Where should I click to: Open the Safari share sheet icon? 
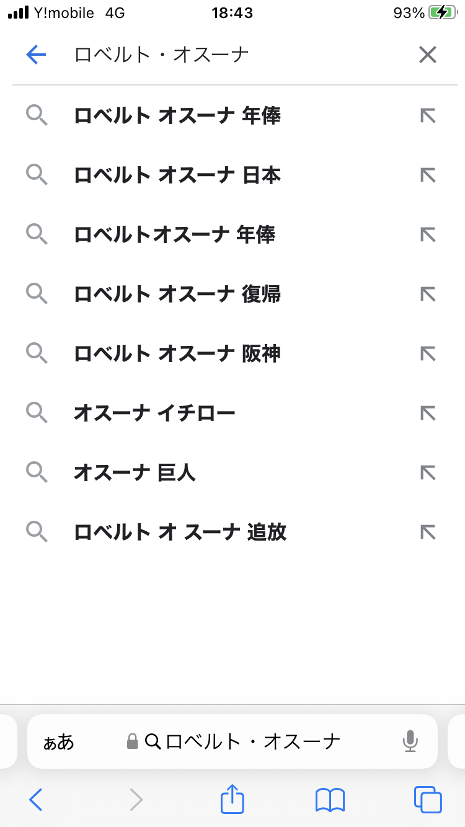232,799
